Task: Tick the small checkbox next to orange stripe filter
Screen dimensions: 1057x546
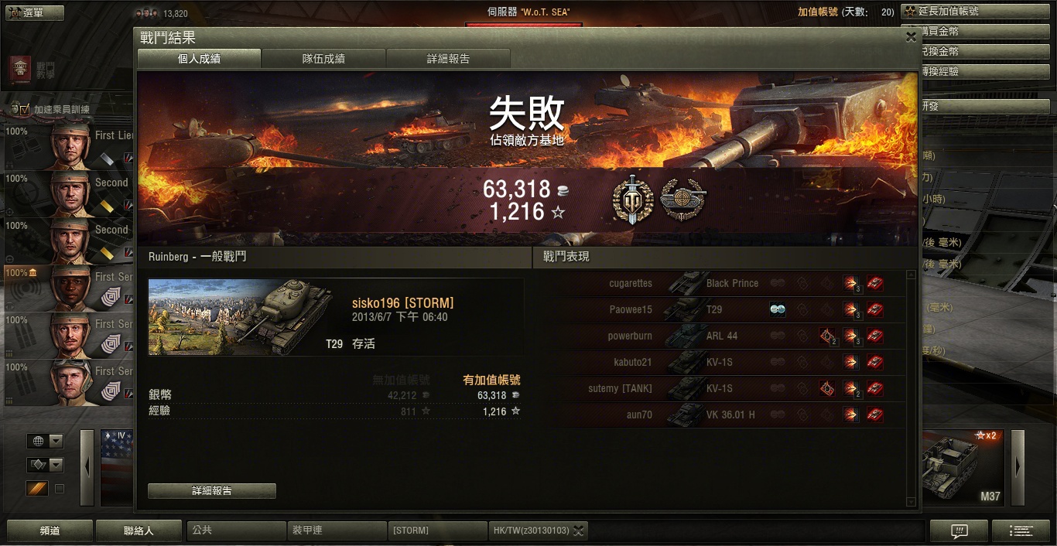Action: 60,489
